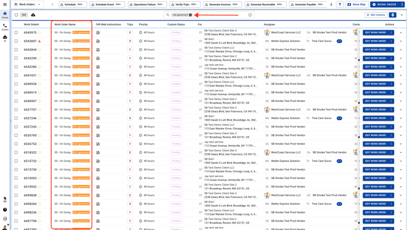
Task: Click the blue sort arrows button
Action: [392, 15]
